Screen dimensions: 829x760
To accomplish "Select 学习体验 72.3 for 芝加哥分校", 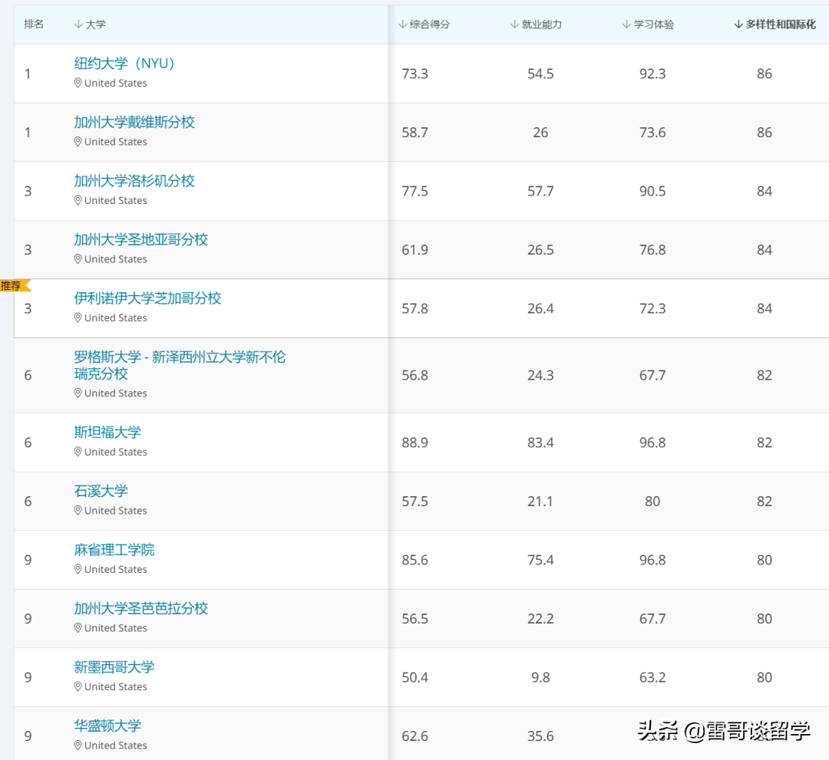I will [652, 308].
